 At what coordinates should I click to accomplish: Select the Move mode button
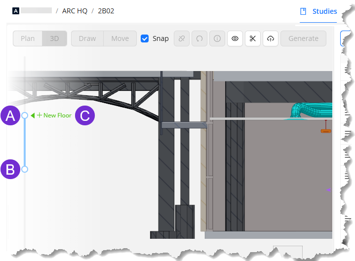(x=120, y=38)
